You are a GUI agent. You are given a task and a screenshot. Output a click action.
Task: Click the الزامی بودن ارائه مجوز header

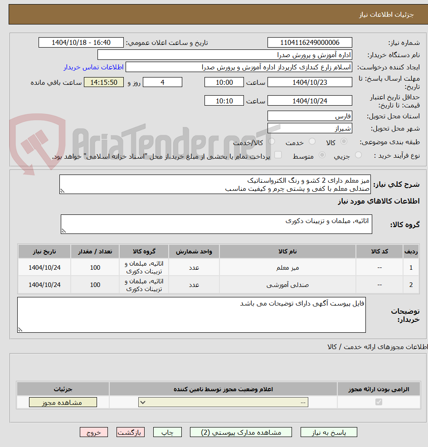point(379,389)
